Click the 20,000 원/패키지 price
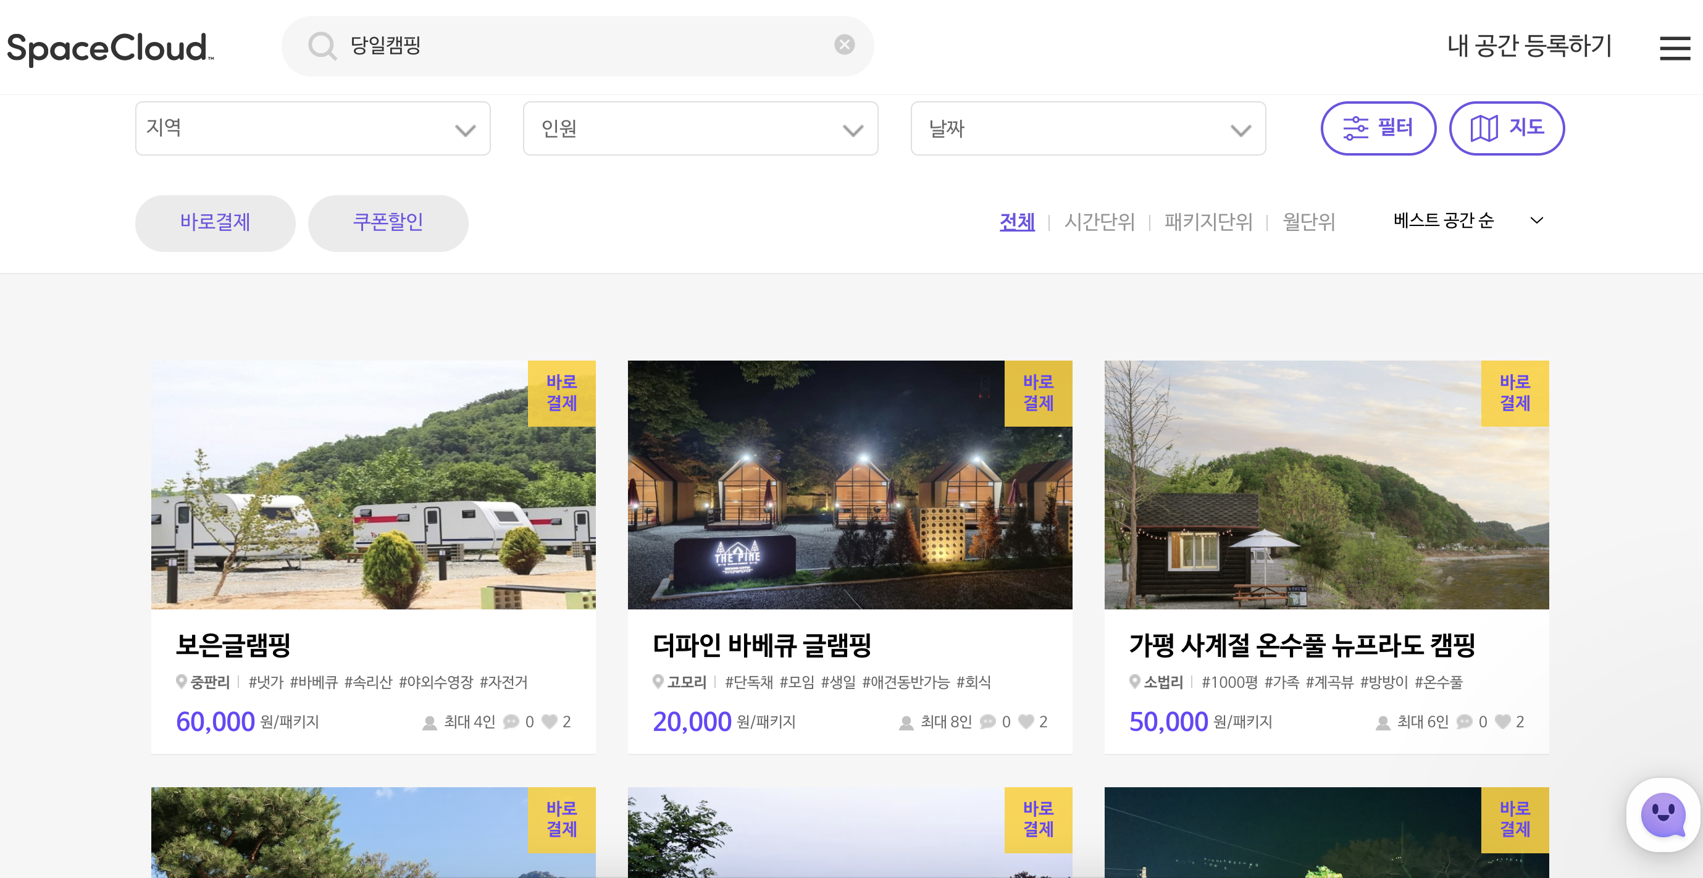Image resolution: width=1703 pixels, height=878 pixels. 724,721
